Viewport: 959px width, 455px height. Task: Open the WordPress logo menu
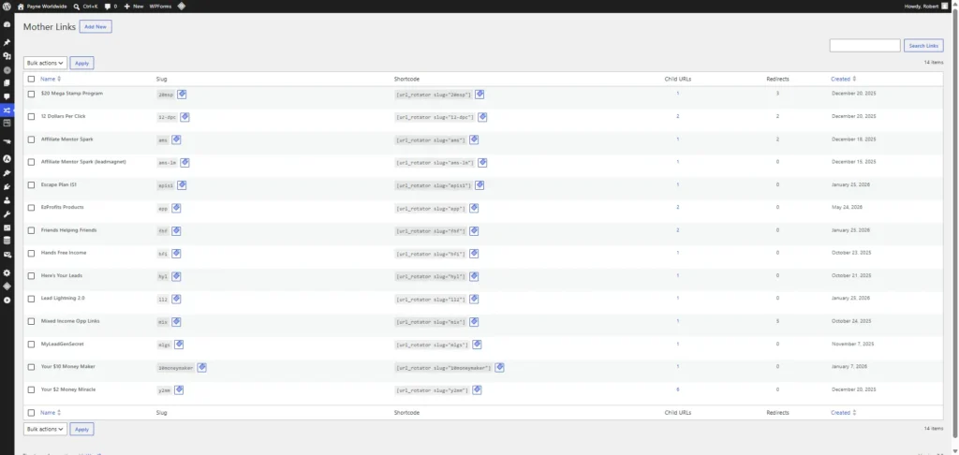[x=7, y=7]
